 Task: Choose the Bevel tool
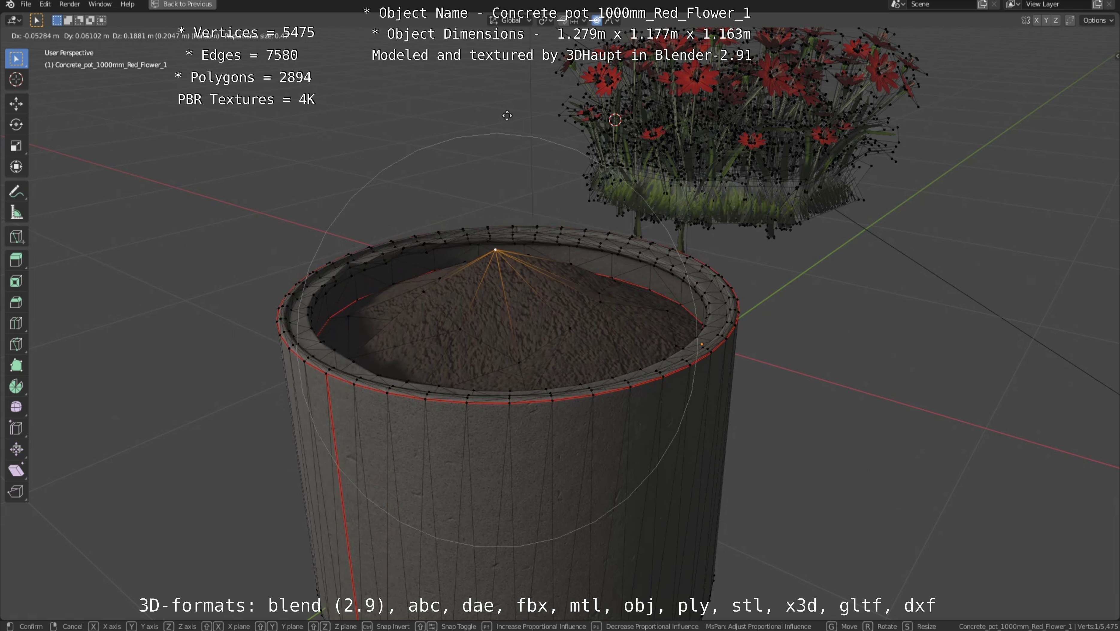[x=16, y=302]
